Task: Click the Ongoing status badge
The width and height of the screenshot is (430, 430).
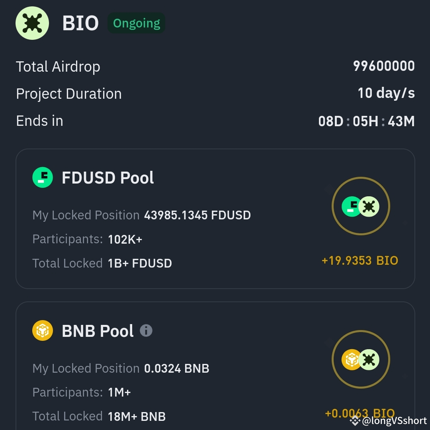Action: (x=136, y=23)
